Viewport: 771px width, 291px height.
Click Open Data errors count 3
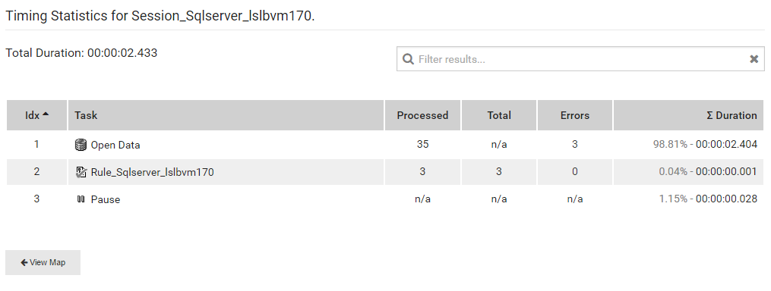click(x=575, y=144)
